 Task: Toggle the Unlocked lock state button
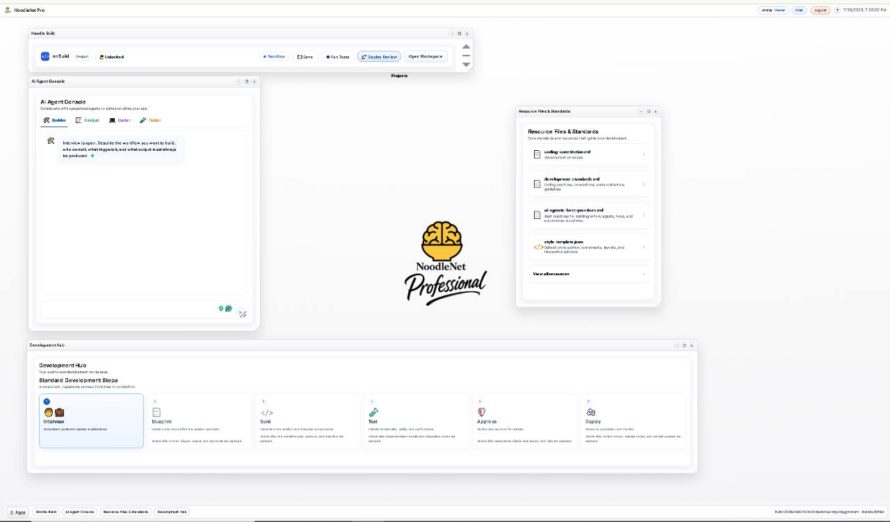pyautogui.click(x=111, y=57)
